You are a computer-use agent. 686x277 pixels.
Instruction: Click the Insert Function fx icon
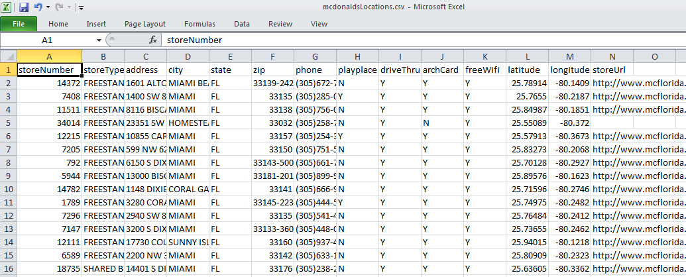(x=152, y=40)
